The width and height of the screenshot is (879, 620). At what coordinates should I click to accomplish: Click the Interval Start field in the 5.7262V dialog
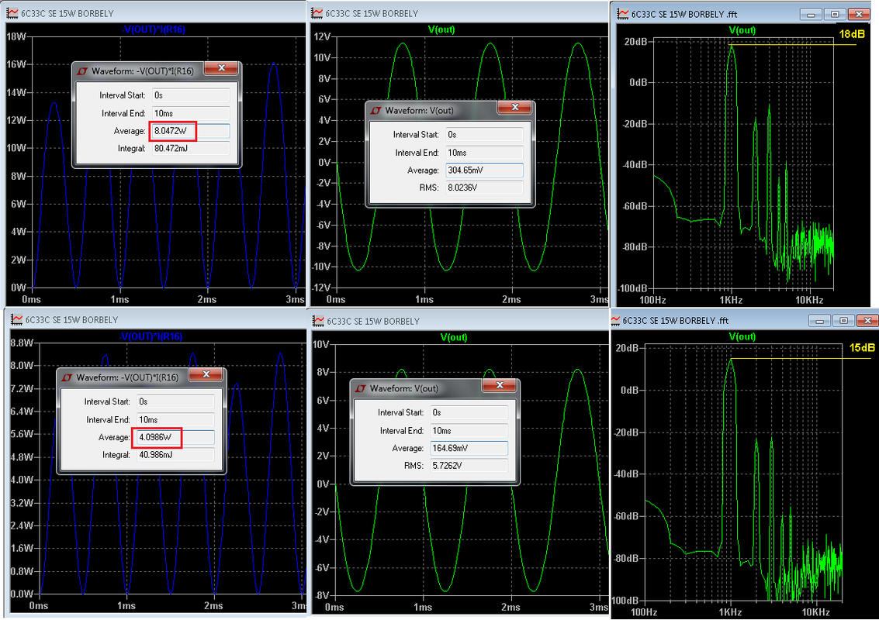point(469,412)
